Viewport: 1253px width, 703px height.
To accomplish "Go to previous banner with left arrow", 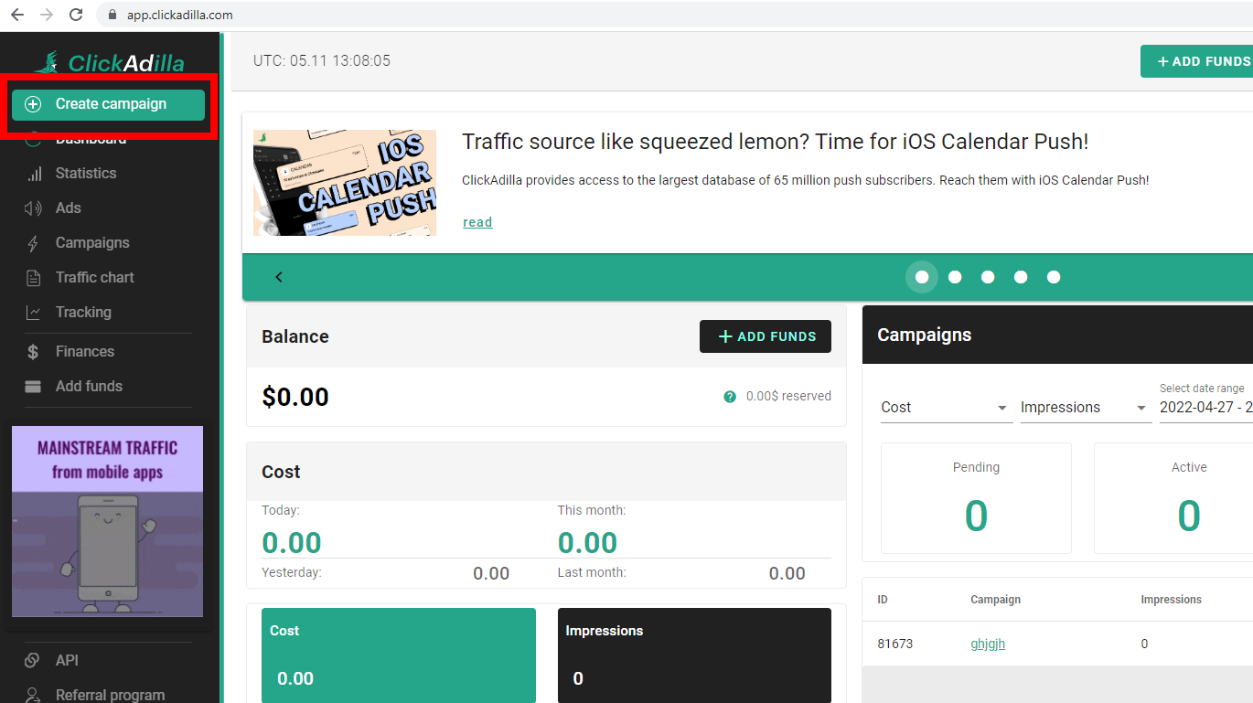I will [279, 276].
